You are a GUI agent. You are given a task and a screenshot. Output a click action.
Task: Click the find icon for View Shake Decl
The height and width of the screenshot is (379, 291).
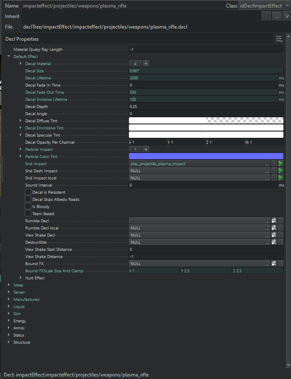point(274,235)
